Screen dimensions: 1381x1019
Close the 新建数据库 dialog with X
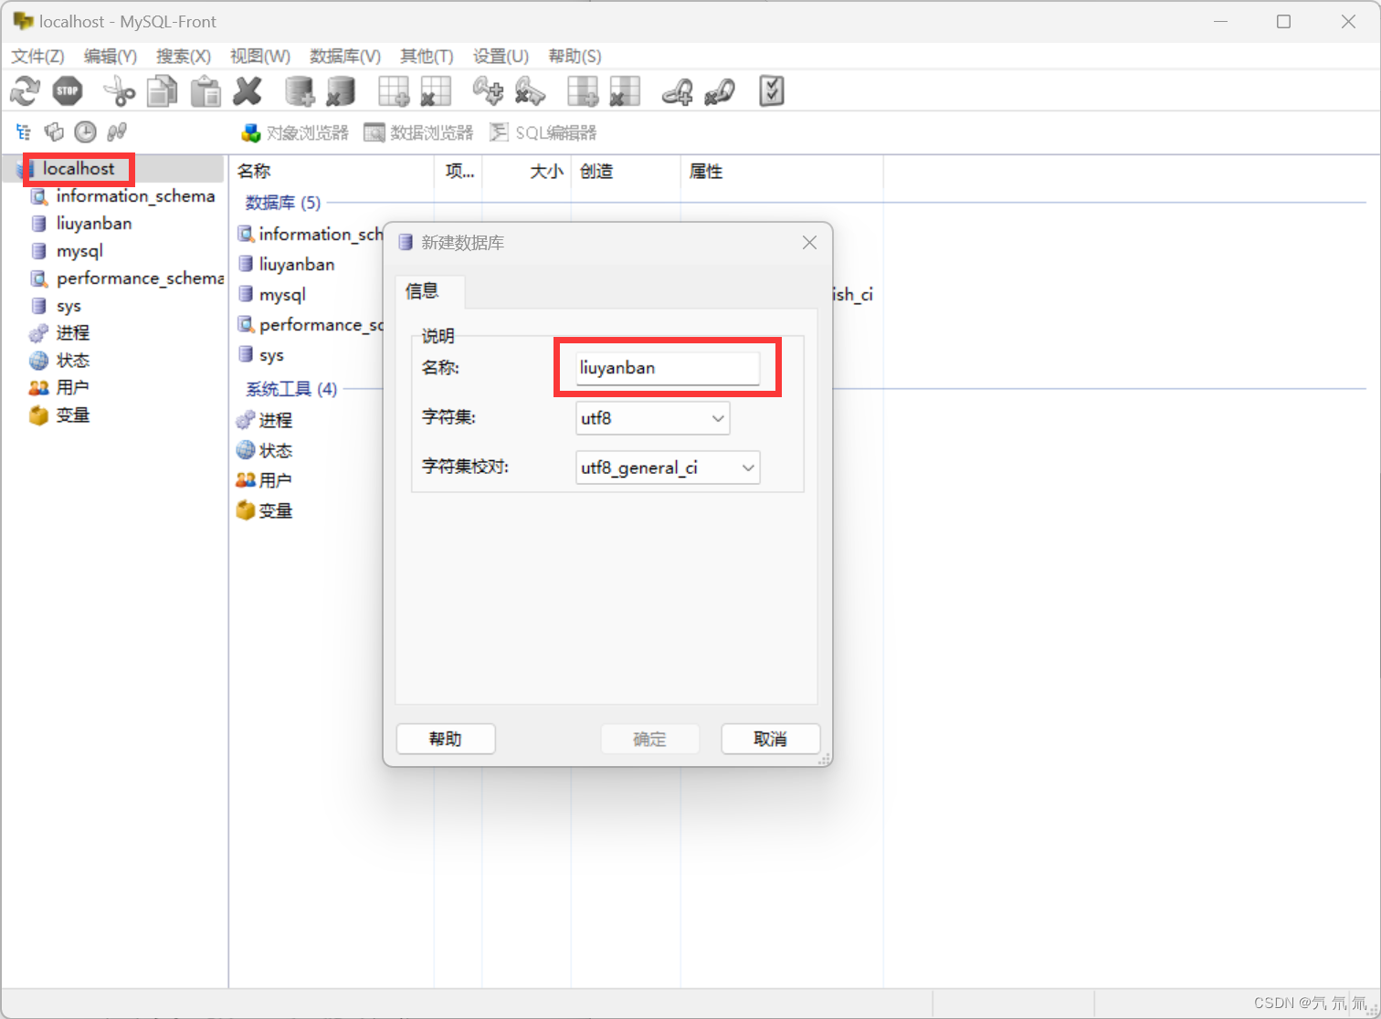[x=809, y=242]
